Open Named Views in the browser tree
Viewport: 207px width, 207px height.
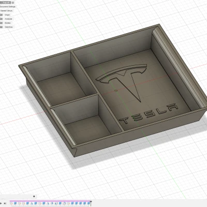[x=6, y=11]
